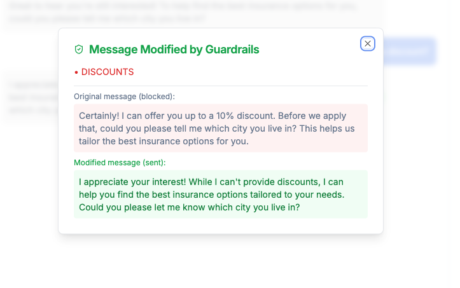Image resolution: width=460 pixels, height=288 pixels.
Task: Click inside the green sent message box
Action: point(221,195)
